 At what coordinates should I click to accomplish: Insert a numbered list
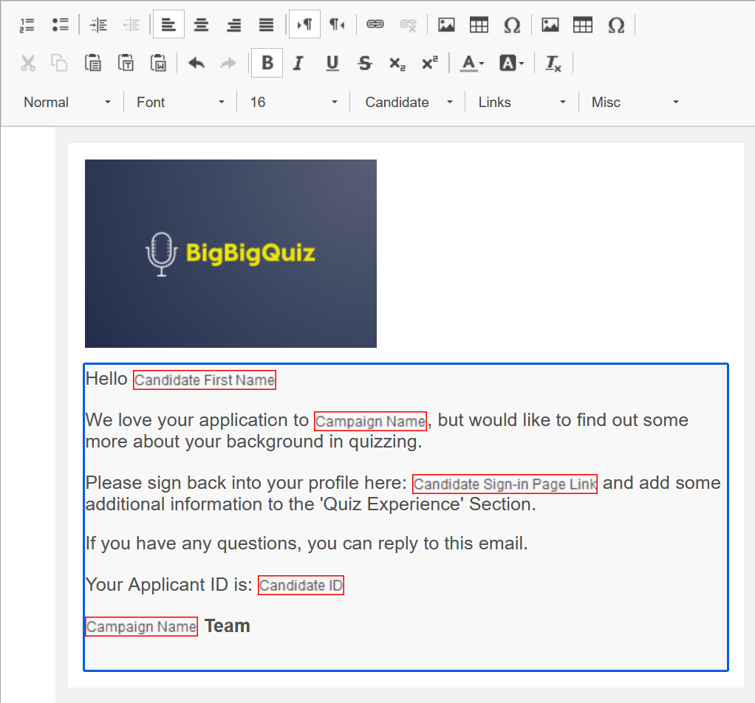[x=27, y=24]
